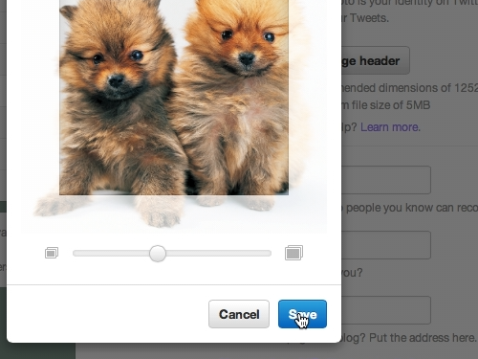Viewport: 478px width, 359px height.
Task: Click the 'ended dimensions of 1252' text
Action: pyautogui.click(x=409, y=88)
